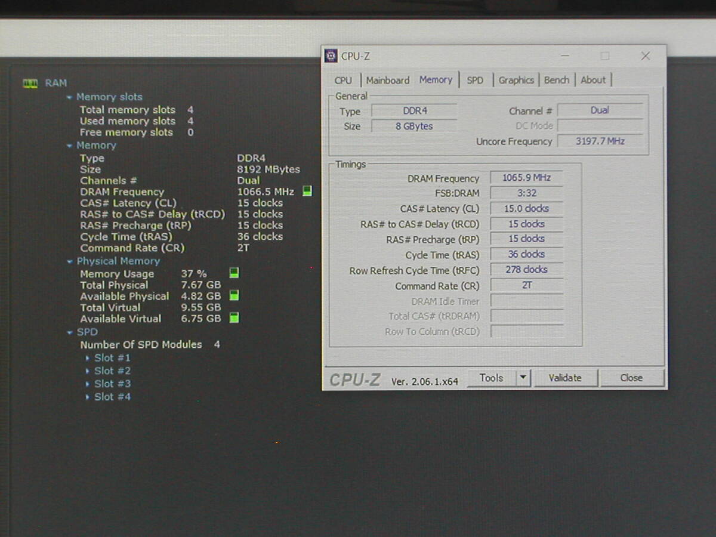716x537 pixels.
Task: Click the Close button at the bottom of CPU-Z
Action: coord(631,378)
